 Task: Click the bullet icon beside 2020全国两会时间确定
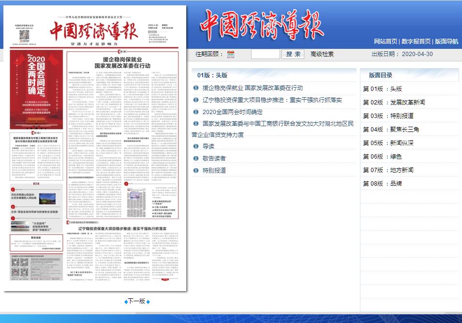click(x=196, y=112)
